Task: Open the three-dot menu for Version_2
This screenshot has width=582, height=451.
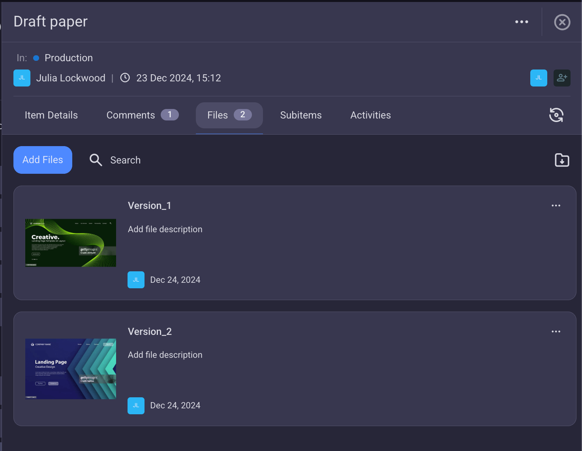Action: pos(556,331)
